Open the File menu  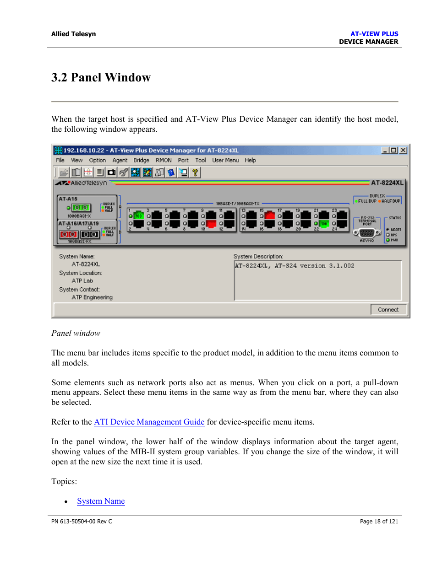point(60,161)
